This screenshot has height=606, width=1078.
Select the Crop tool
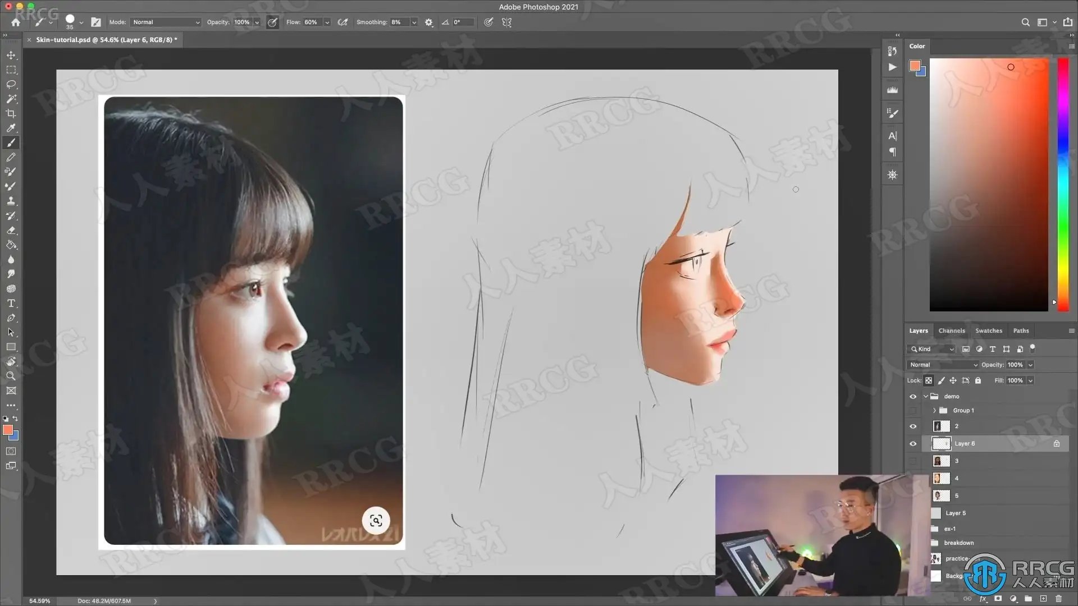tap(11, 113)
